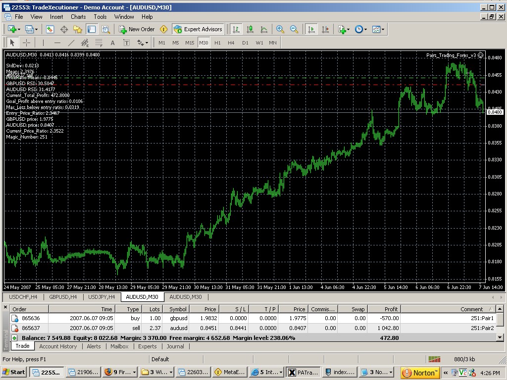The height and width of the screenshot is (380, 507).
Task: Expand the Templates dropdown arrow
Action: click(x=383, y=29)
